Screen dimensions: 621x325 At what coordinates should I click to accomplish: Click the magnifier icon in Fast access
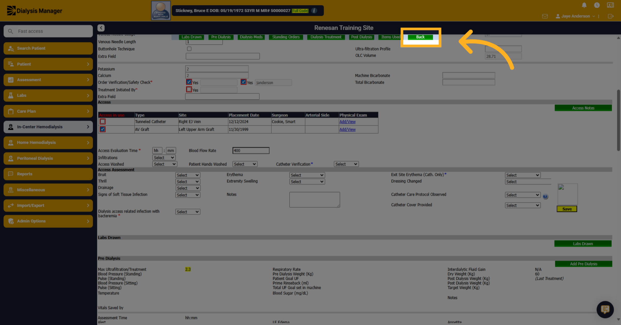tap(11, 31)
